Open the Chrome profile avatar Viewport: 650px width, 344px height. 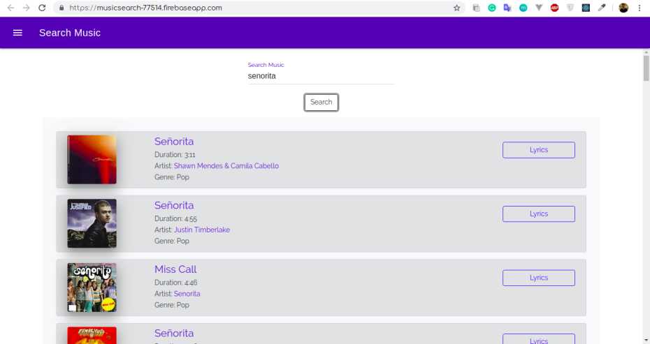coord(623,8)
